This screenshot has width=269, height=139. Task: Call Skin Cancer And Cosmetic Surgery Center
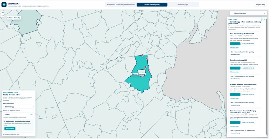[248, 122]
